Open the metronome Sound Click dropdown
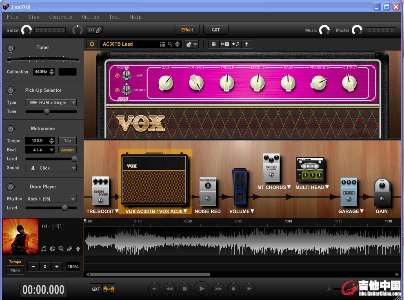The width and height of the screenshot is (404, 300). pos(51,168)
